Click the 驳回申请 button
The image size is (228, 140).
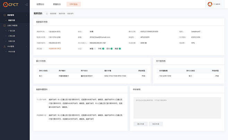click(156, 124)
